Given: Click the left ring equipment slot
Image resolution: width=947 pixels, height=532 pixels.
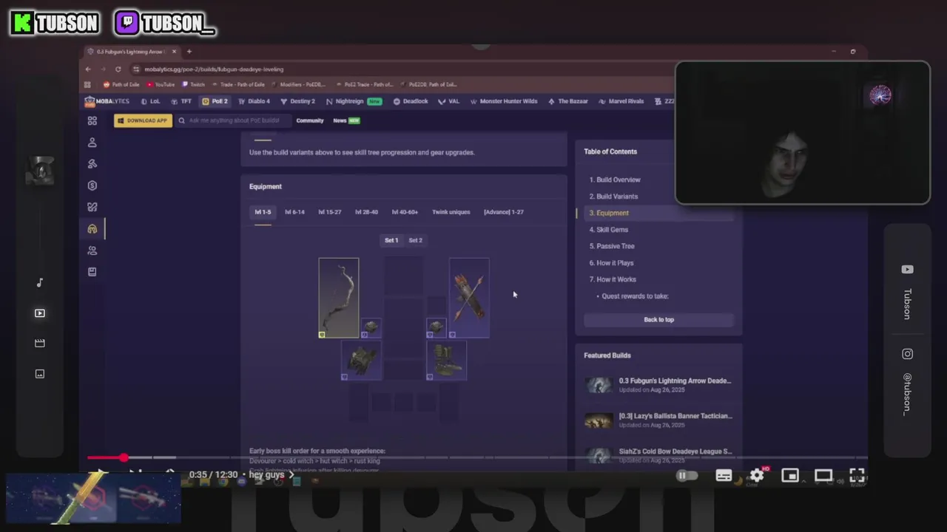Looking at the screenshot, I should 371,328.
